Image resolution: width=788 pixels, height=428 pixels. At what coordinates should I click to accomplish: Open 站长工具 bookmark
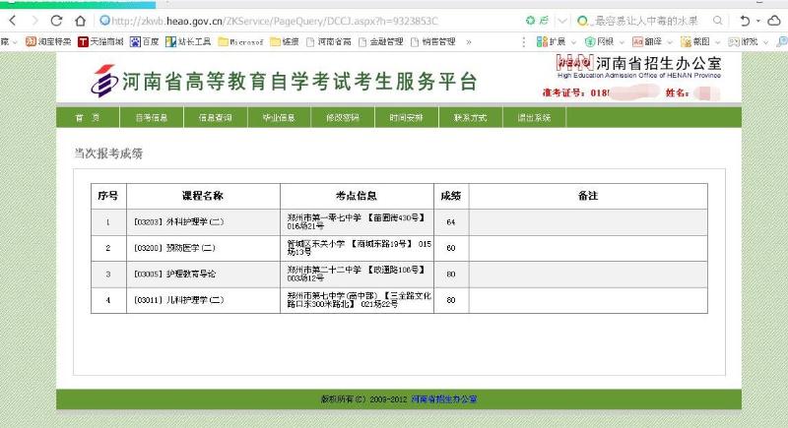coord(188,41)
